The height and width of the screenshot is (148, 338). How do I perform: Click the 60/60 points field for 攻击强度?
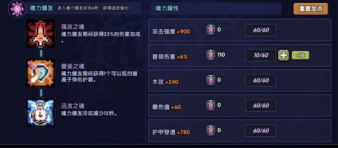click(x=261, y=30)
